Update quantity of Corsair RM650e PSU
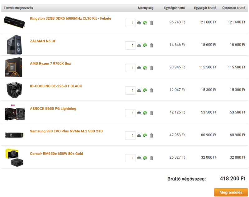Viewport: 249px width, 197px height. coord(145,158)
